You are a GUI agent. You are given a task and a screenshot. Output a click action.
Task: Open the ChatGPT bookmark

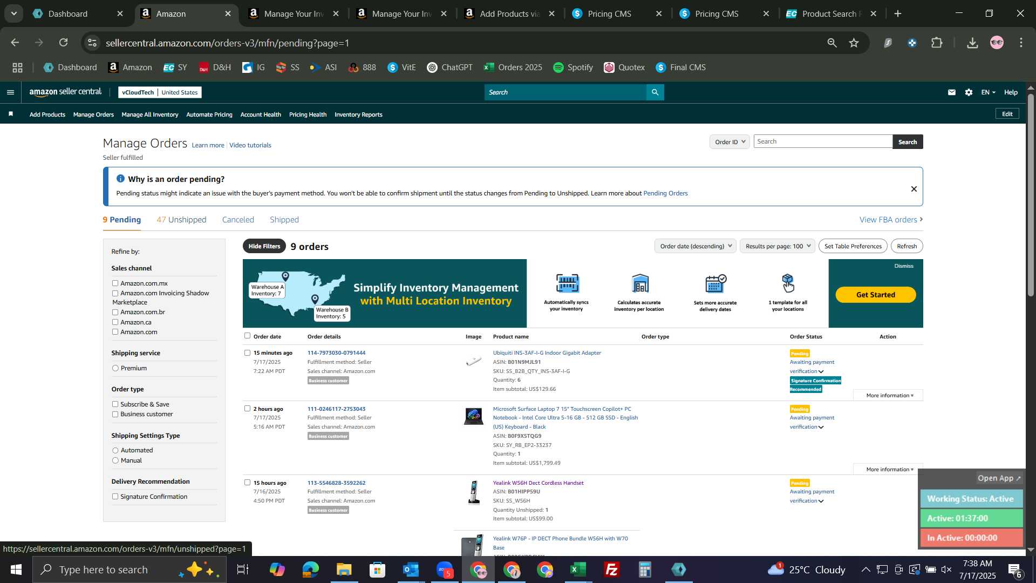click(x=449, y=67)
